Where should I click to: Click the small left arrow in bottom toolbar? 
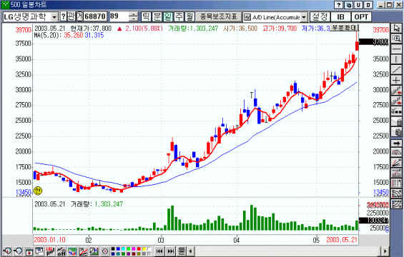tap(191, 251)
